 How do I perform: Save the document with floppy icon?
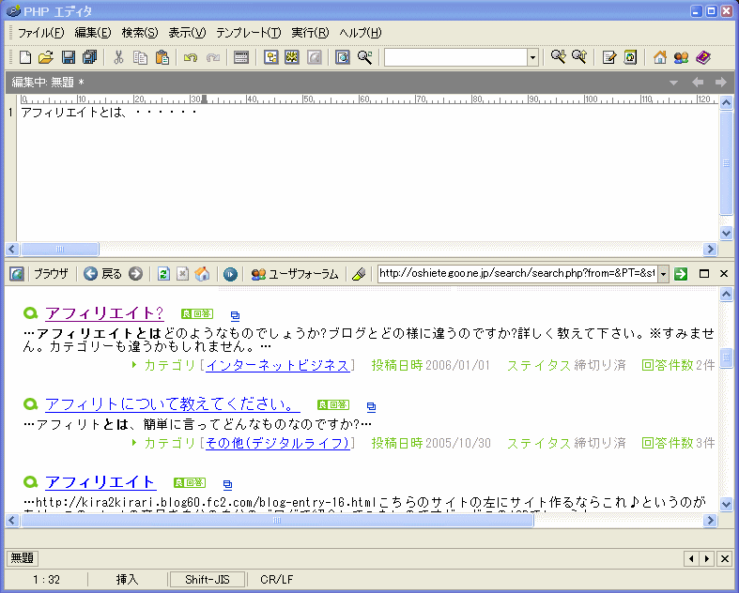click(x=69, y=57)
